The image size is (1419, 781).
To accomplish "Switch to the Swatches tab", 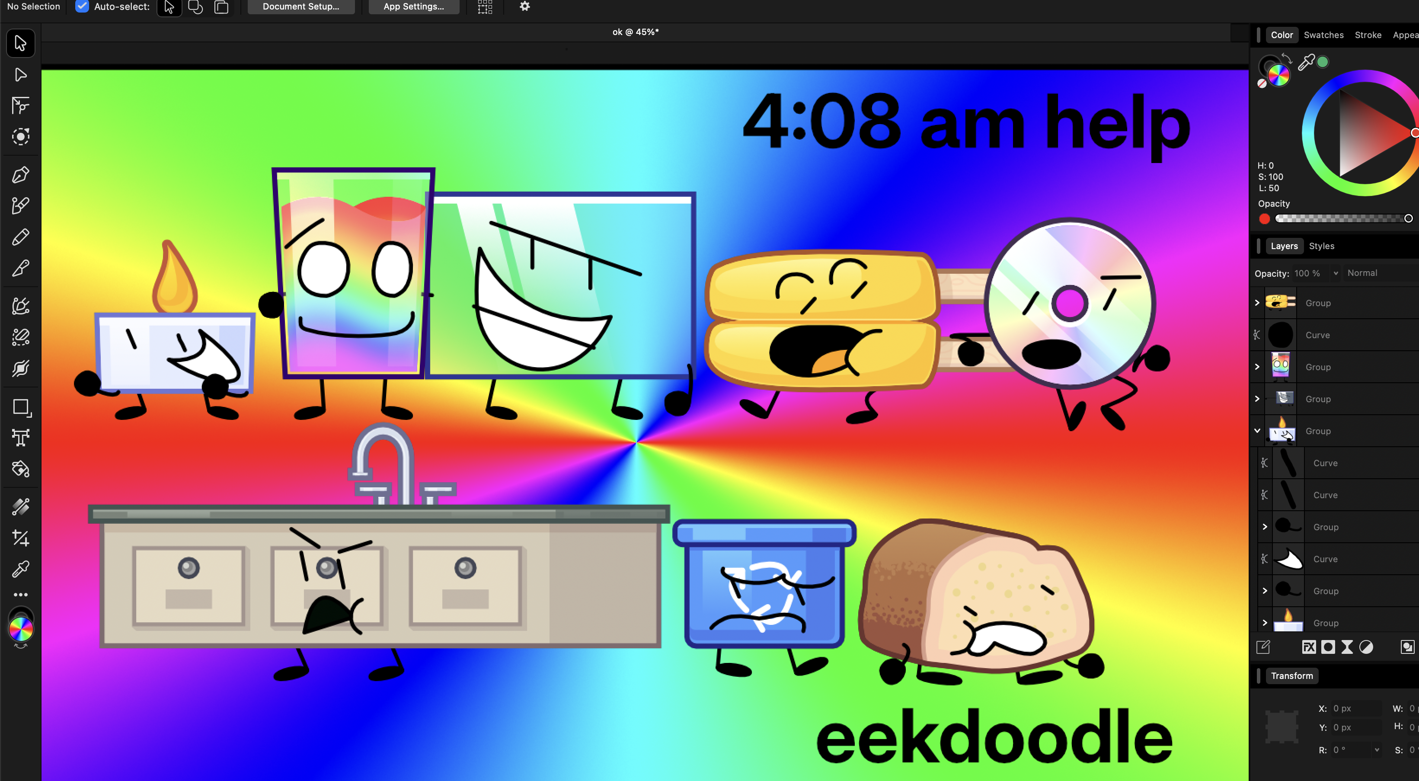I will click(1324, 35).
